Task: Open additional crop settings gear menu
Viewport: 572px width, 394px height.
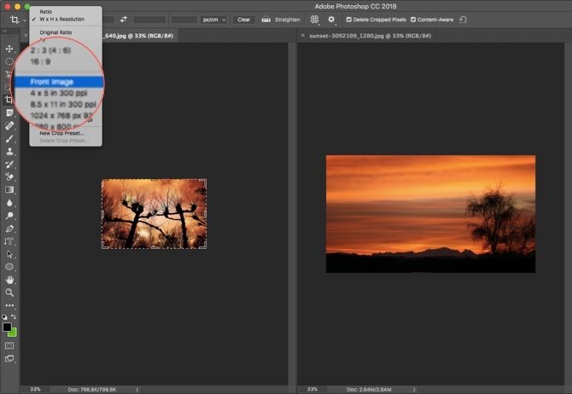Action: pyautogui.click(x=332, y=19)
